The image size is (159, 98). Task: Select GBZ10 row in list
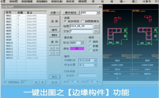pyautogui.click(x=25, y=43)
